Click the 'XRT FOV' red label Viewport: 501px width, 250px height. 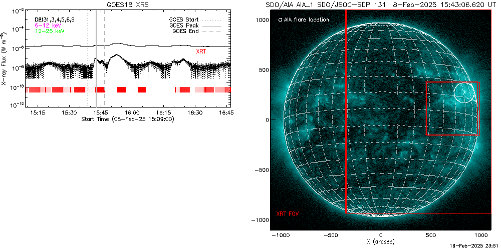tap(288, 213)
